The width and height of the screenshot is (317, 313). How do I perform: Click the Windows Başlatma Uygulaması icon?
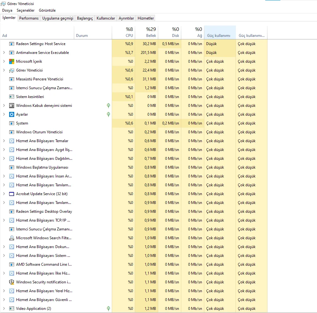[x=12, y=167]
